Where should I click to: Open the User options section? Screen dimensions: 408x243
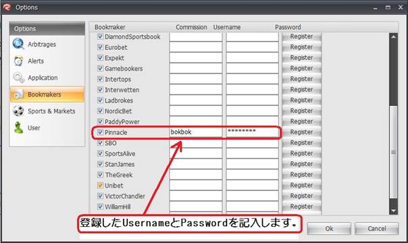click(x=47, y=128)
